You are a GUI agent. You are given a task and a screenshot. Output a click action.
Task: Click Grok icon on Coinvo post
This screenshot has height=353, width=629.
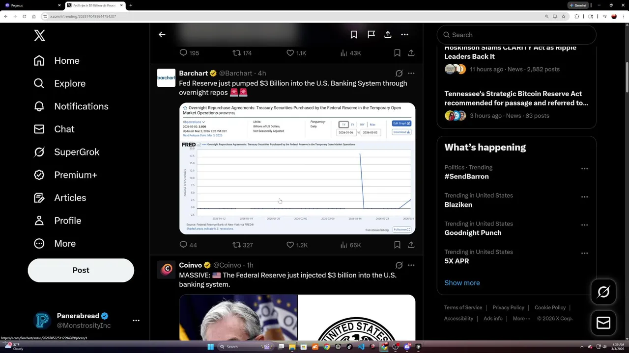click(399, 265)
